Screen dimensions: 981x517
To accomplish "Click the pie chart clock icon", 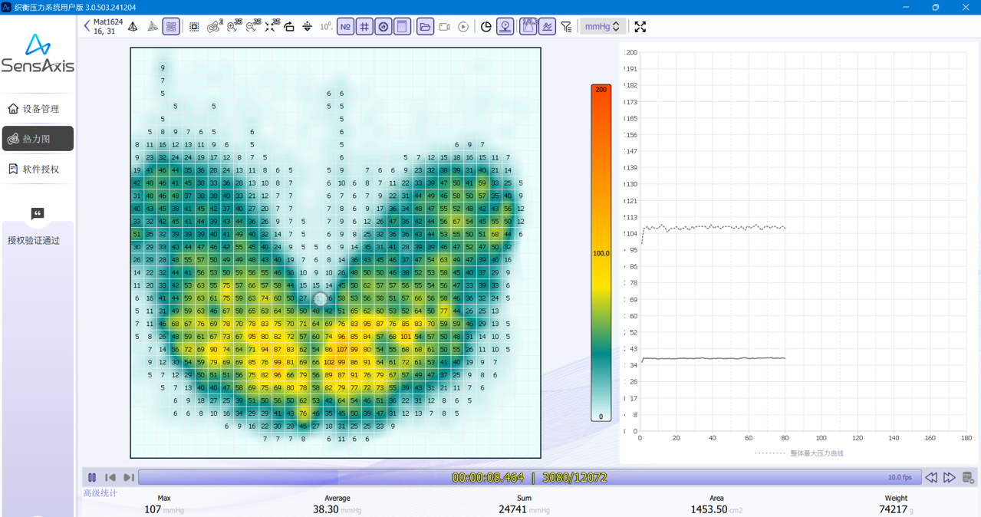I will tap(486, 27).
